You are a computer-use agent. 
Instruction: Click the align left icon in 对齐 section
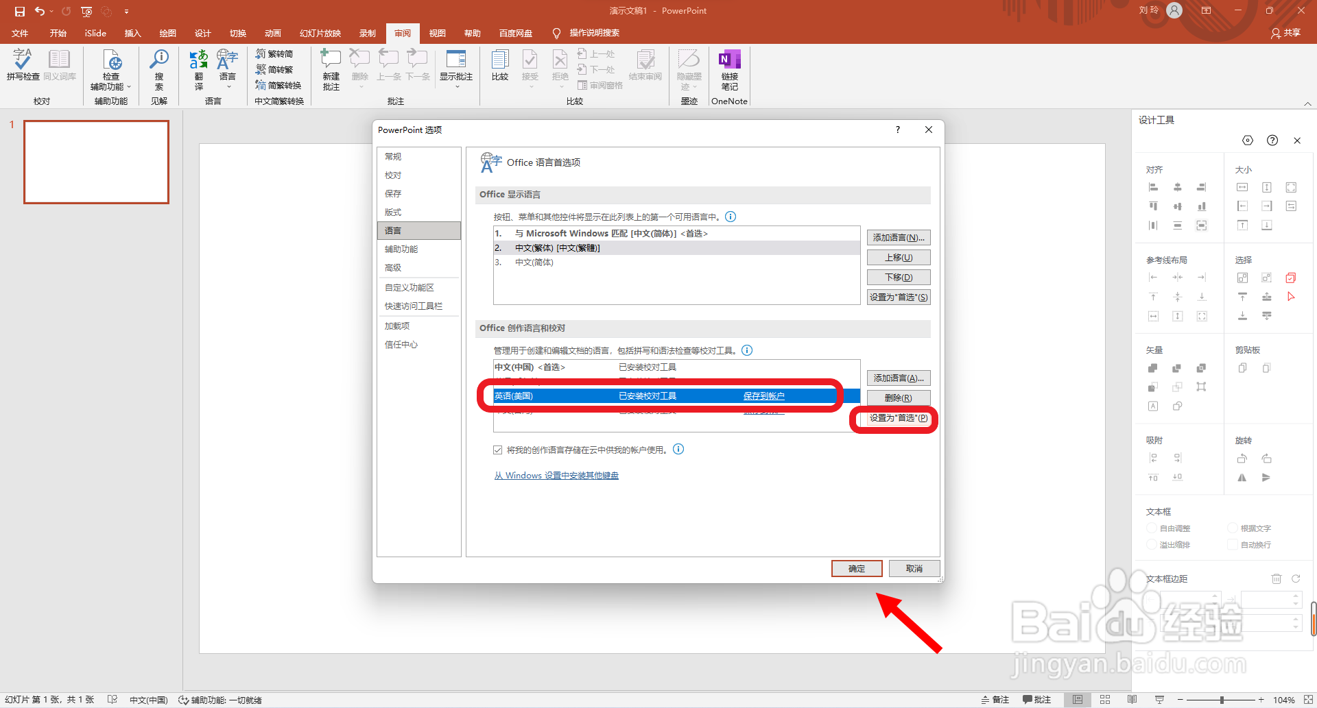coord(1153,187)
